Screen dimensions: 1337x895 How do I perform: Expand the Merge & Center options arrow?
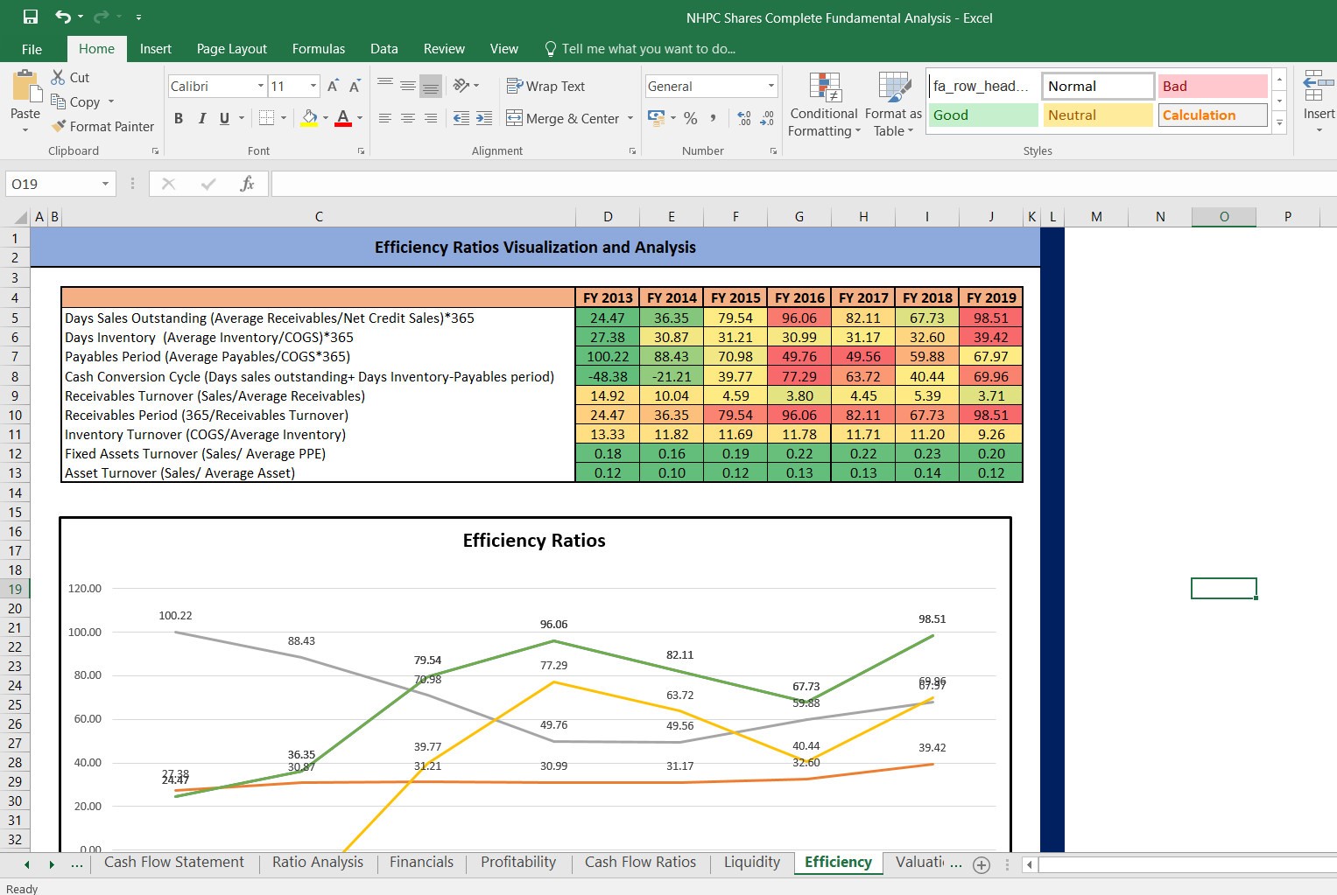click(x=630, y=118)
